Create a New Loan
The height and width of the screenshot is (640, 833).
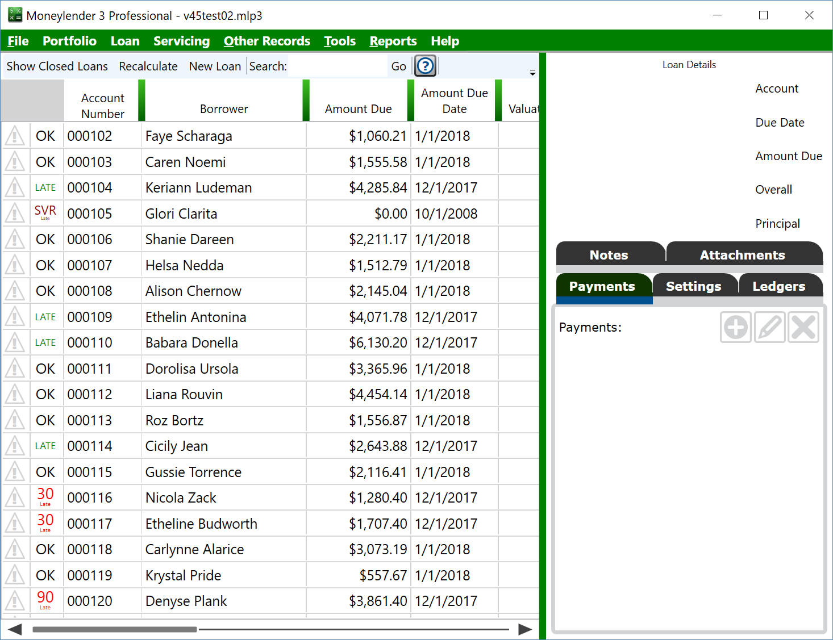tap(215, 66)
